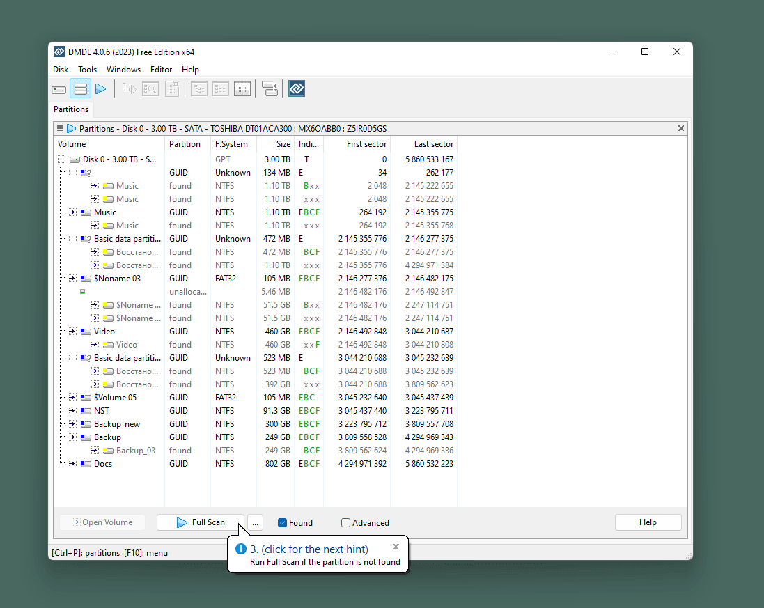Click the blue arrow in the Partitions panel header

tap(71, 129)
